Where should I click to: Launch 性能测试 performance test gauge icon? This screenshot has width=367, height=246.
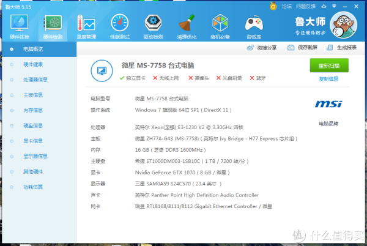point(120,26)
